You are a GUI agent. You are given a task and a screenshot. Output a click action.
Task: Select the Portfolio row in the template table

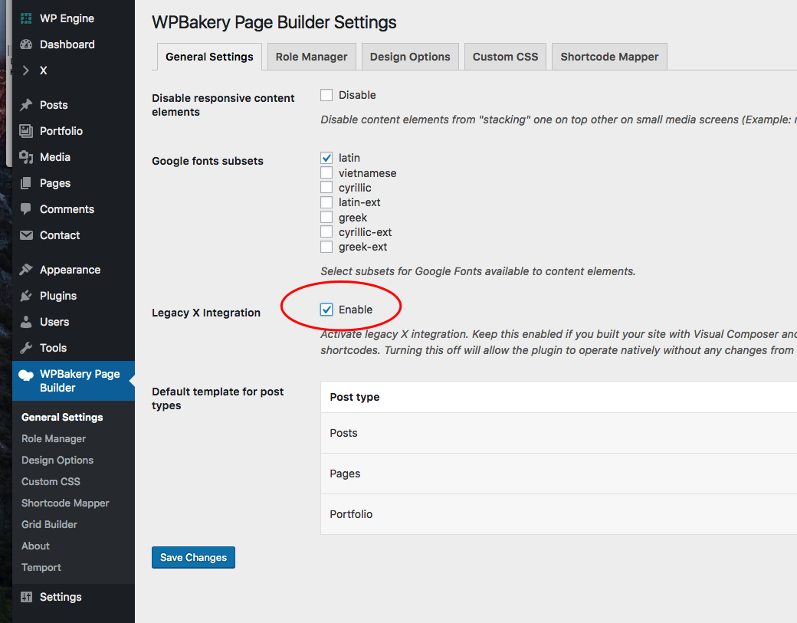[x=351, y=513]
